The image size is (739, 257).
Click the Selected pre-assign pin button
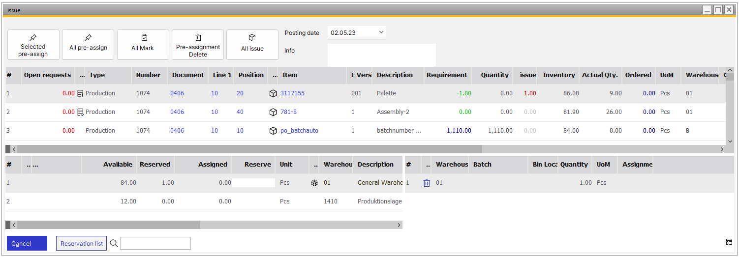pos(33,45)
